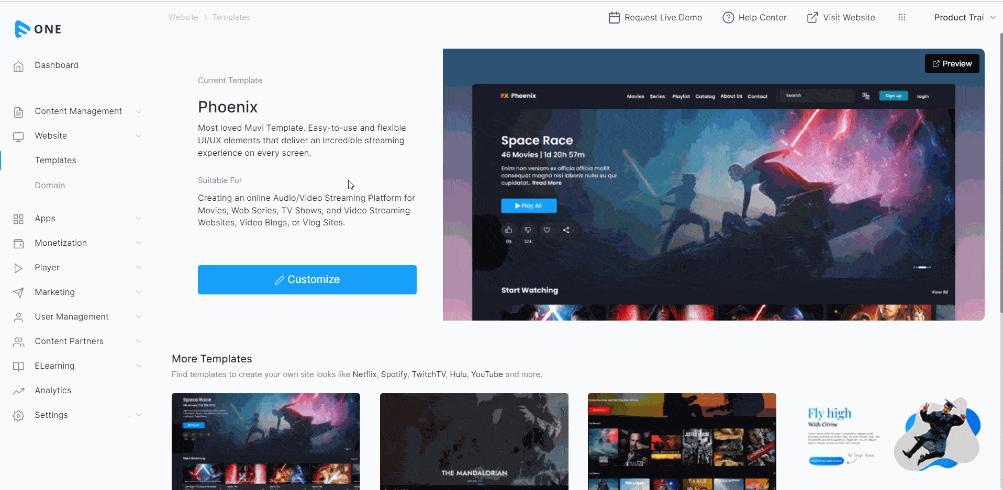Click the Dashboard home icon
The width and height of the screenshot is (1003, 490).
(x=18, y=66)
